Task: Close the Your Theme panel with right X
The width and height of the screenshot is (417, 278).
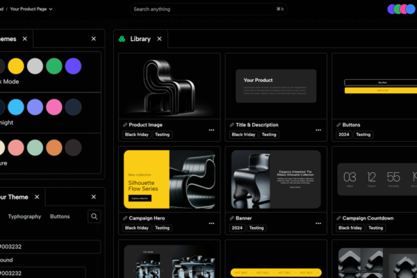Action: coord(94,197)
